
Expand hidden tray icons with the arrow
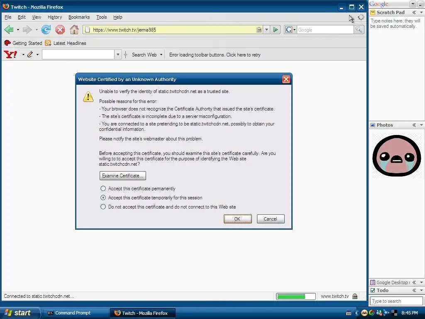coord(357,313)
